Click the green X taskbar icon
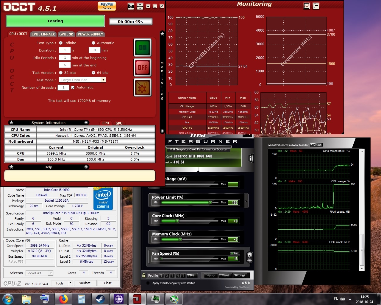 [174, 299]
